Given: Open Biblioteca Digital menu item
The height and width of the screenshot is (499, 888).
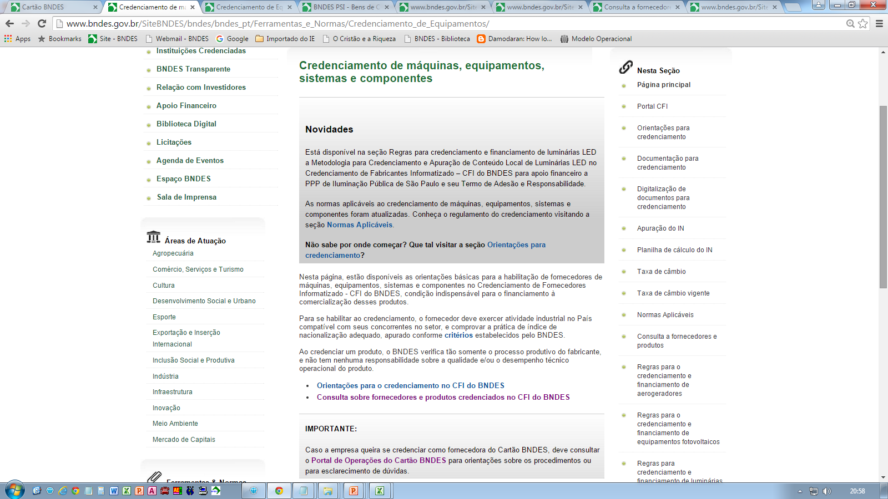Looking at the screenshot, I should [x=186, y=124].
